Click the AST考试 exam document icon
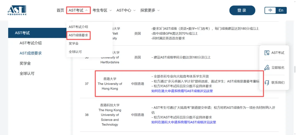 point(267,53)
